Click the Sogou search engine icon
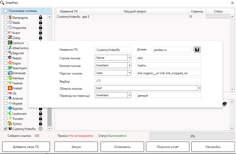Screen dimensions: 236x154 tap(10, 63)
